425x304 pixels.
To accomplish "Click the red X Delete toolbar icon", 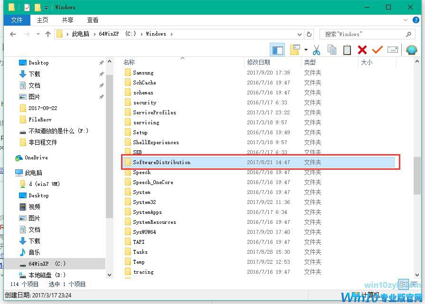I will point(362,49).
